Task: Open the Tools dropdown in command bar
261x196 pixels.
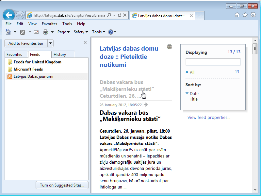Action: coord(99,32)
